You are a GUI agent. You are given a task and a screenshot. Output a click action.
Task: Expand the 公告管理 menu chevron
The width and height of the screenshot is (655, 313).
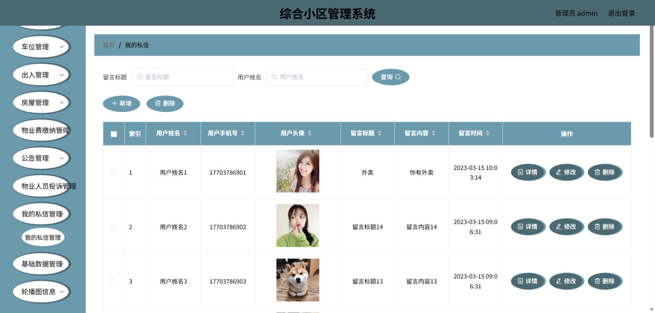point(62,158)
